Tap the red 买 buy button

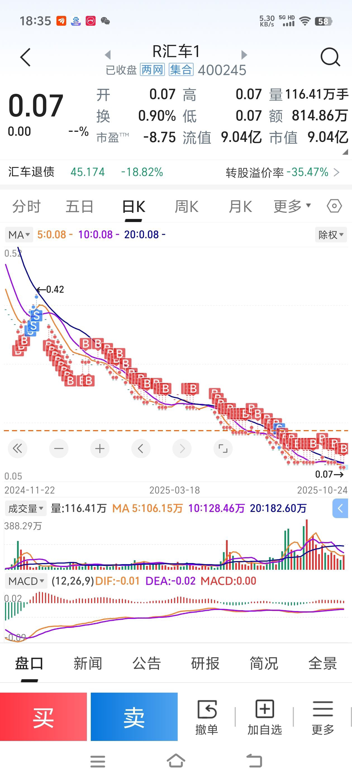pyautogui.click(x=43, y=717)
